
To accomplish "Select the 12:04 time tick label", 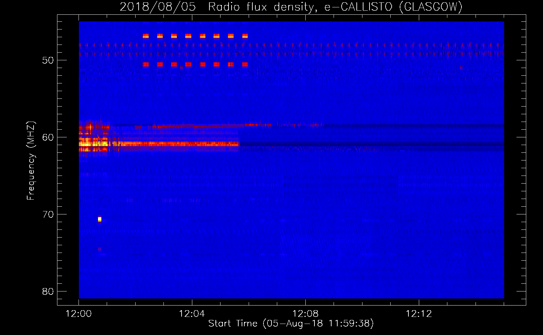I will tap(192, 314).
